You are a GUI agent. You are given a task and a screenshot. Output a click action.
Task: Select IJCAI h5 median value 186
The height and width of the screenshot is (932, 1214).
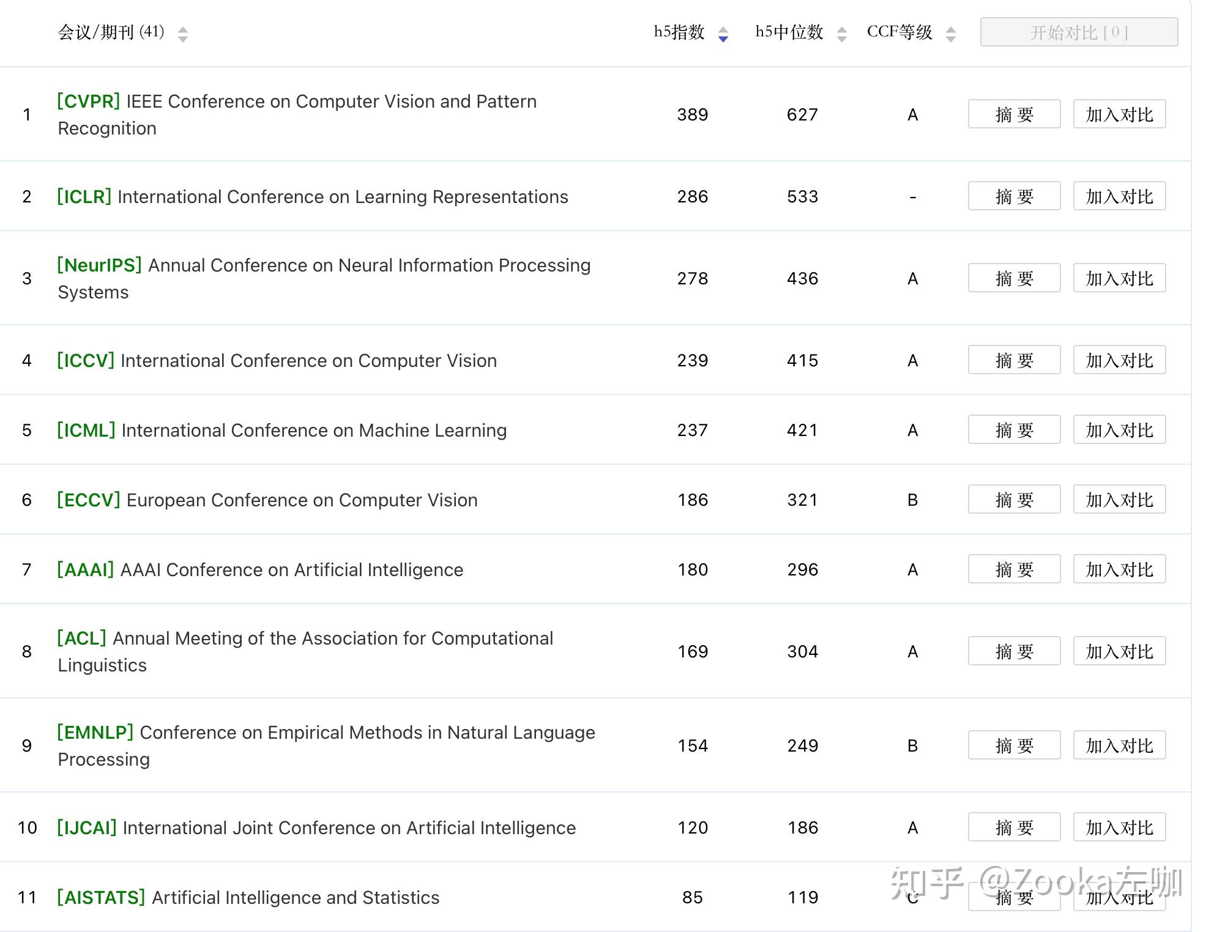(x=802, y=828)
